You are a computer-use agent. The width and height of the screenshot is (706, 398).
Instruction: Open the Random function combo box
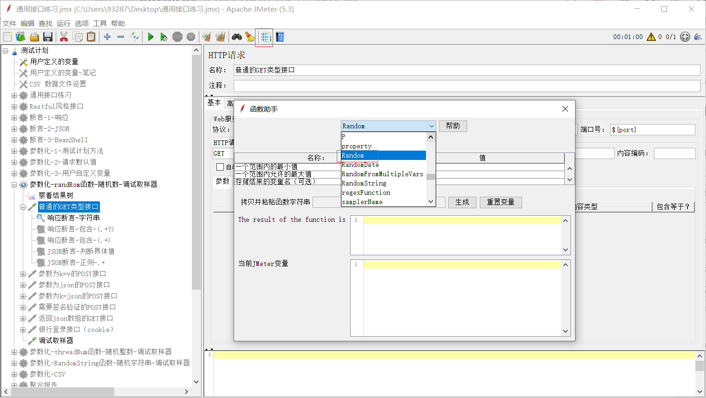coord(388,126)
